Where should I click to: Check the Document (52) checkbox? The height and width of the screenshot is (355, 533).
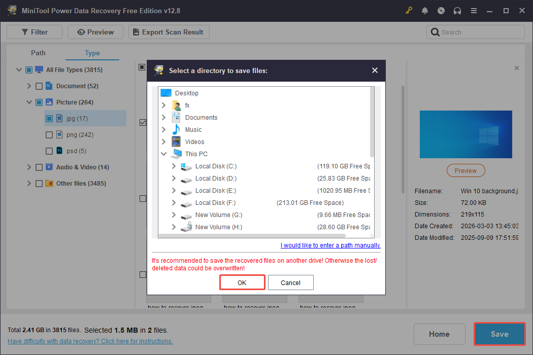pyautogui.click(x=39, y=86)
